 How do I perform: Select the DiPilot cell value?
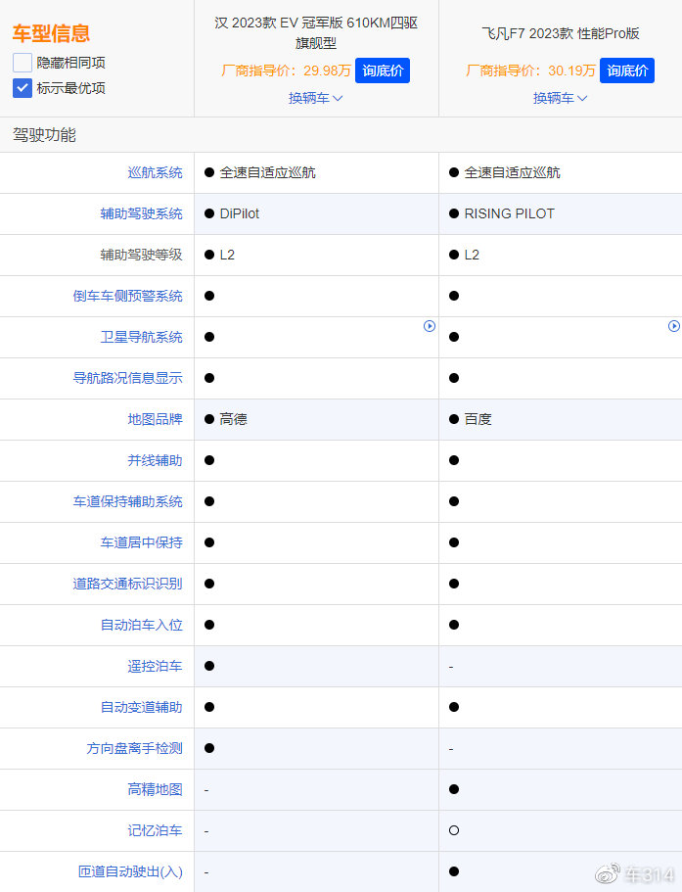coord(240,213)
